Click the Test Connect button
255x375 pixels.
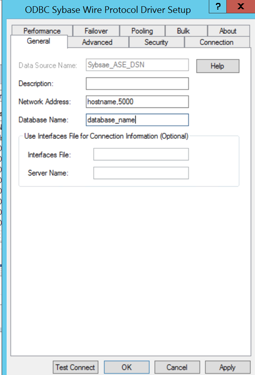pos(75,367)
